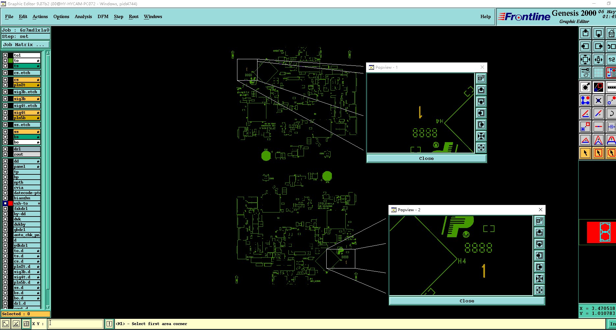Click green color swatch of to layer
616x330 pixels.
11,61
